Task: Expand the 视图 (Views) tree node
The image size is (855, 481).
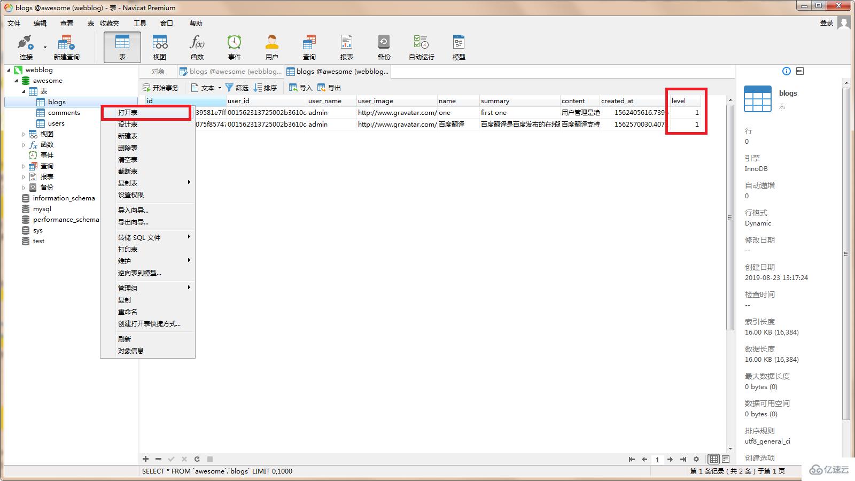Action: (24, 134)
